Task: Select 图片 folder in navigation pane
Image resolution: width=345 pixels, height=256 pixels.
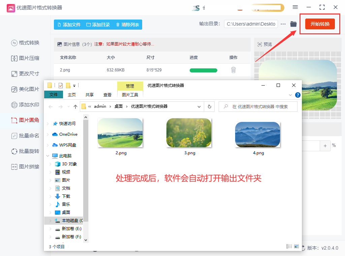Action: [63, 180]
